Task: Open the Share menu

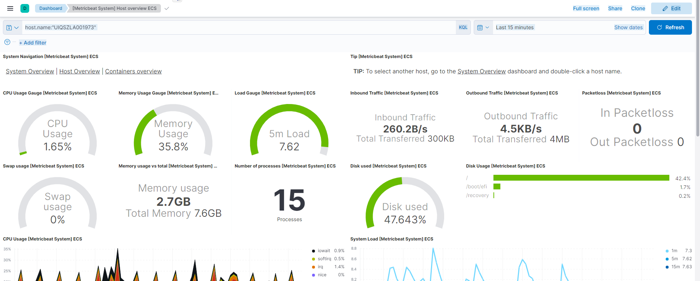Action: [x=615, y=8]
